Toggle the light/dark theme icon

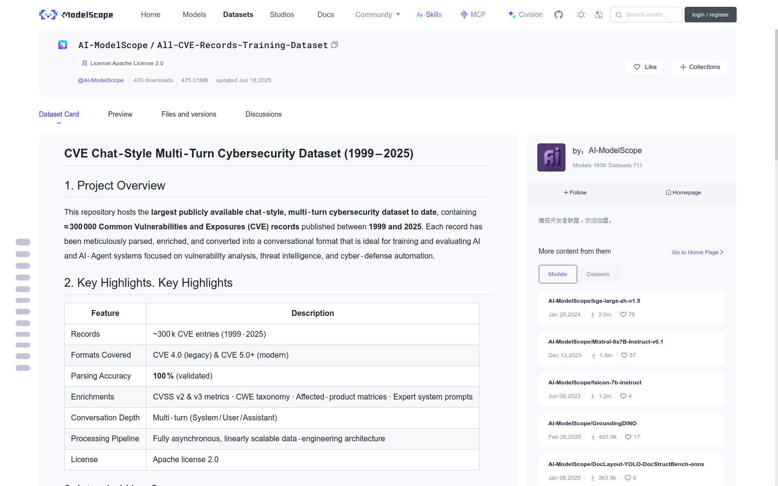[581, 15]
